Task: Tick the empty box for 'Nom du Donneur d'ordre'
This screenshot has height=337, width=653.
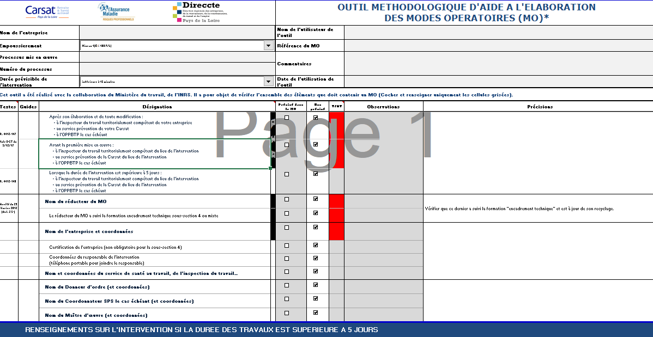Action: (x=287, y=285)
